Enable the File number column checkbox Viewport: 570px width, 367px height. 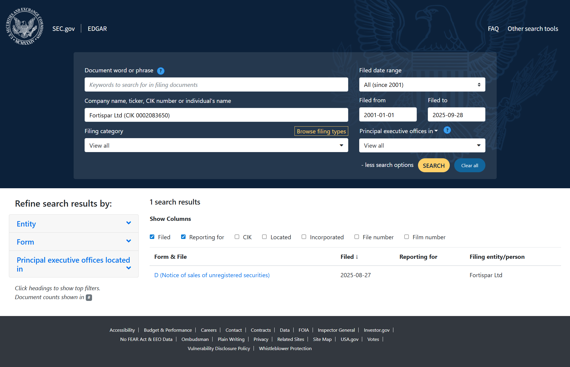point(357,237)
